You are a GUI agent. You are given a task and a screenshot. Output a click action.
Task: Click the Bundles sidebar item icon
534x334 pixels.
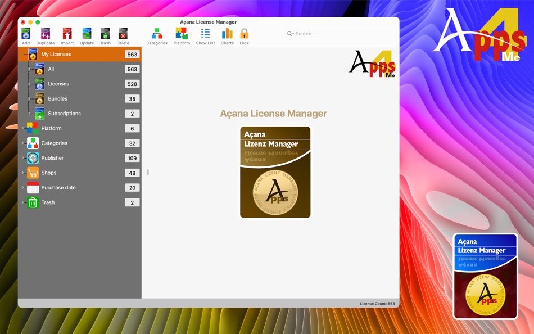click(39, 98)
